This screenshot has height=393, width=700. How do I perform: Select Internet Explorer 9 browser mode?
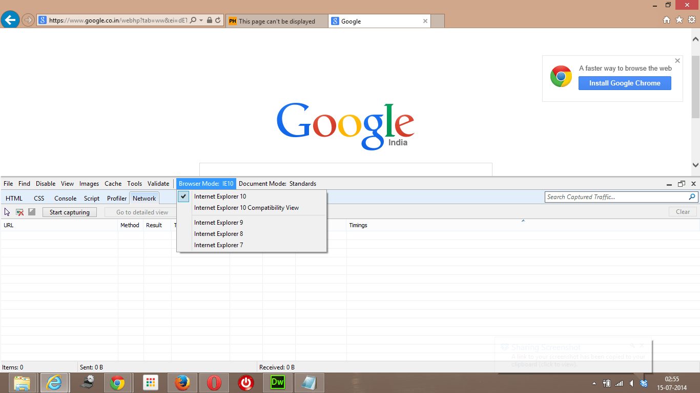[x=218, y=222]
